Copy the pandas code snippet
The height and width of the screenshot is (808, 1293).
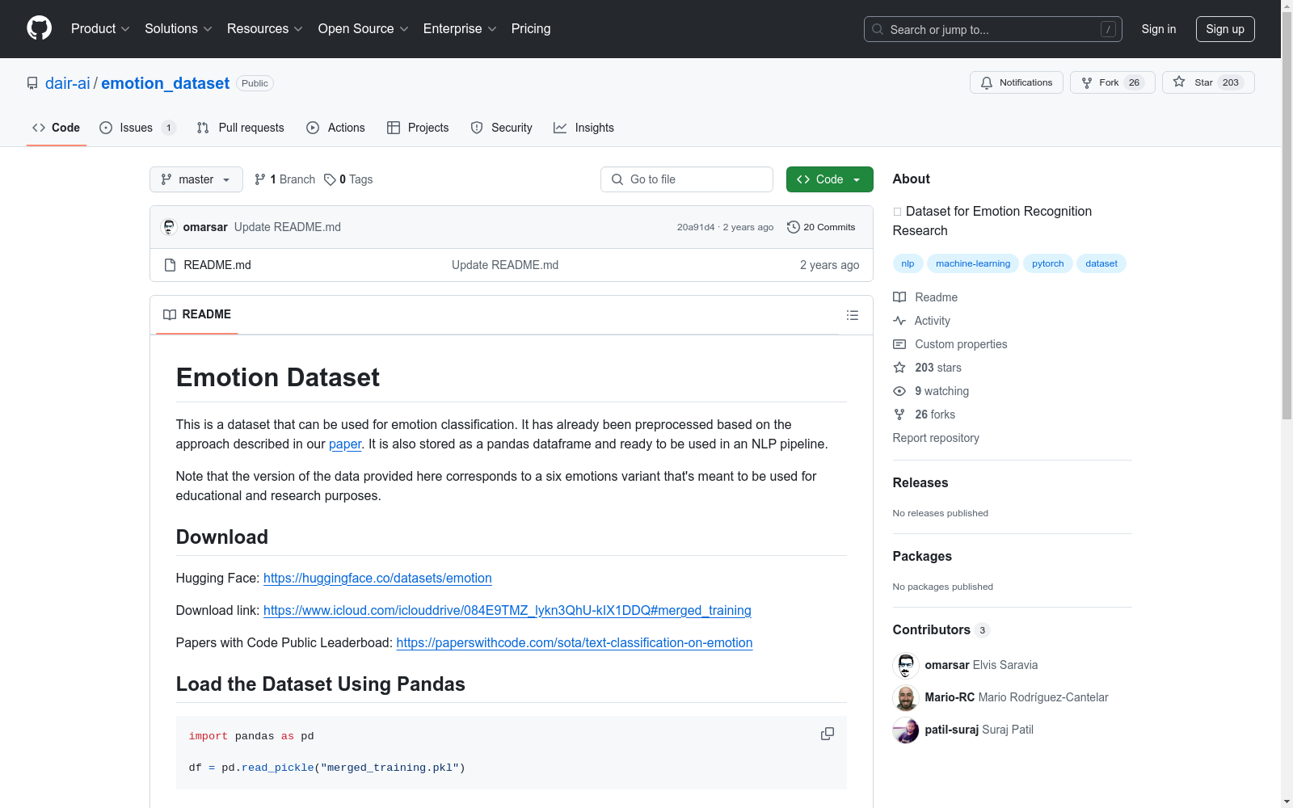click(x=828, y=734)
